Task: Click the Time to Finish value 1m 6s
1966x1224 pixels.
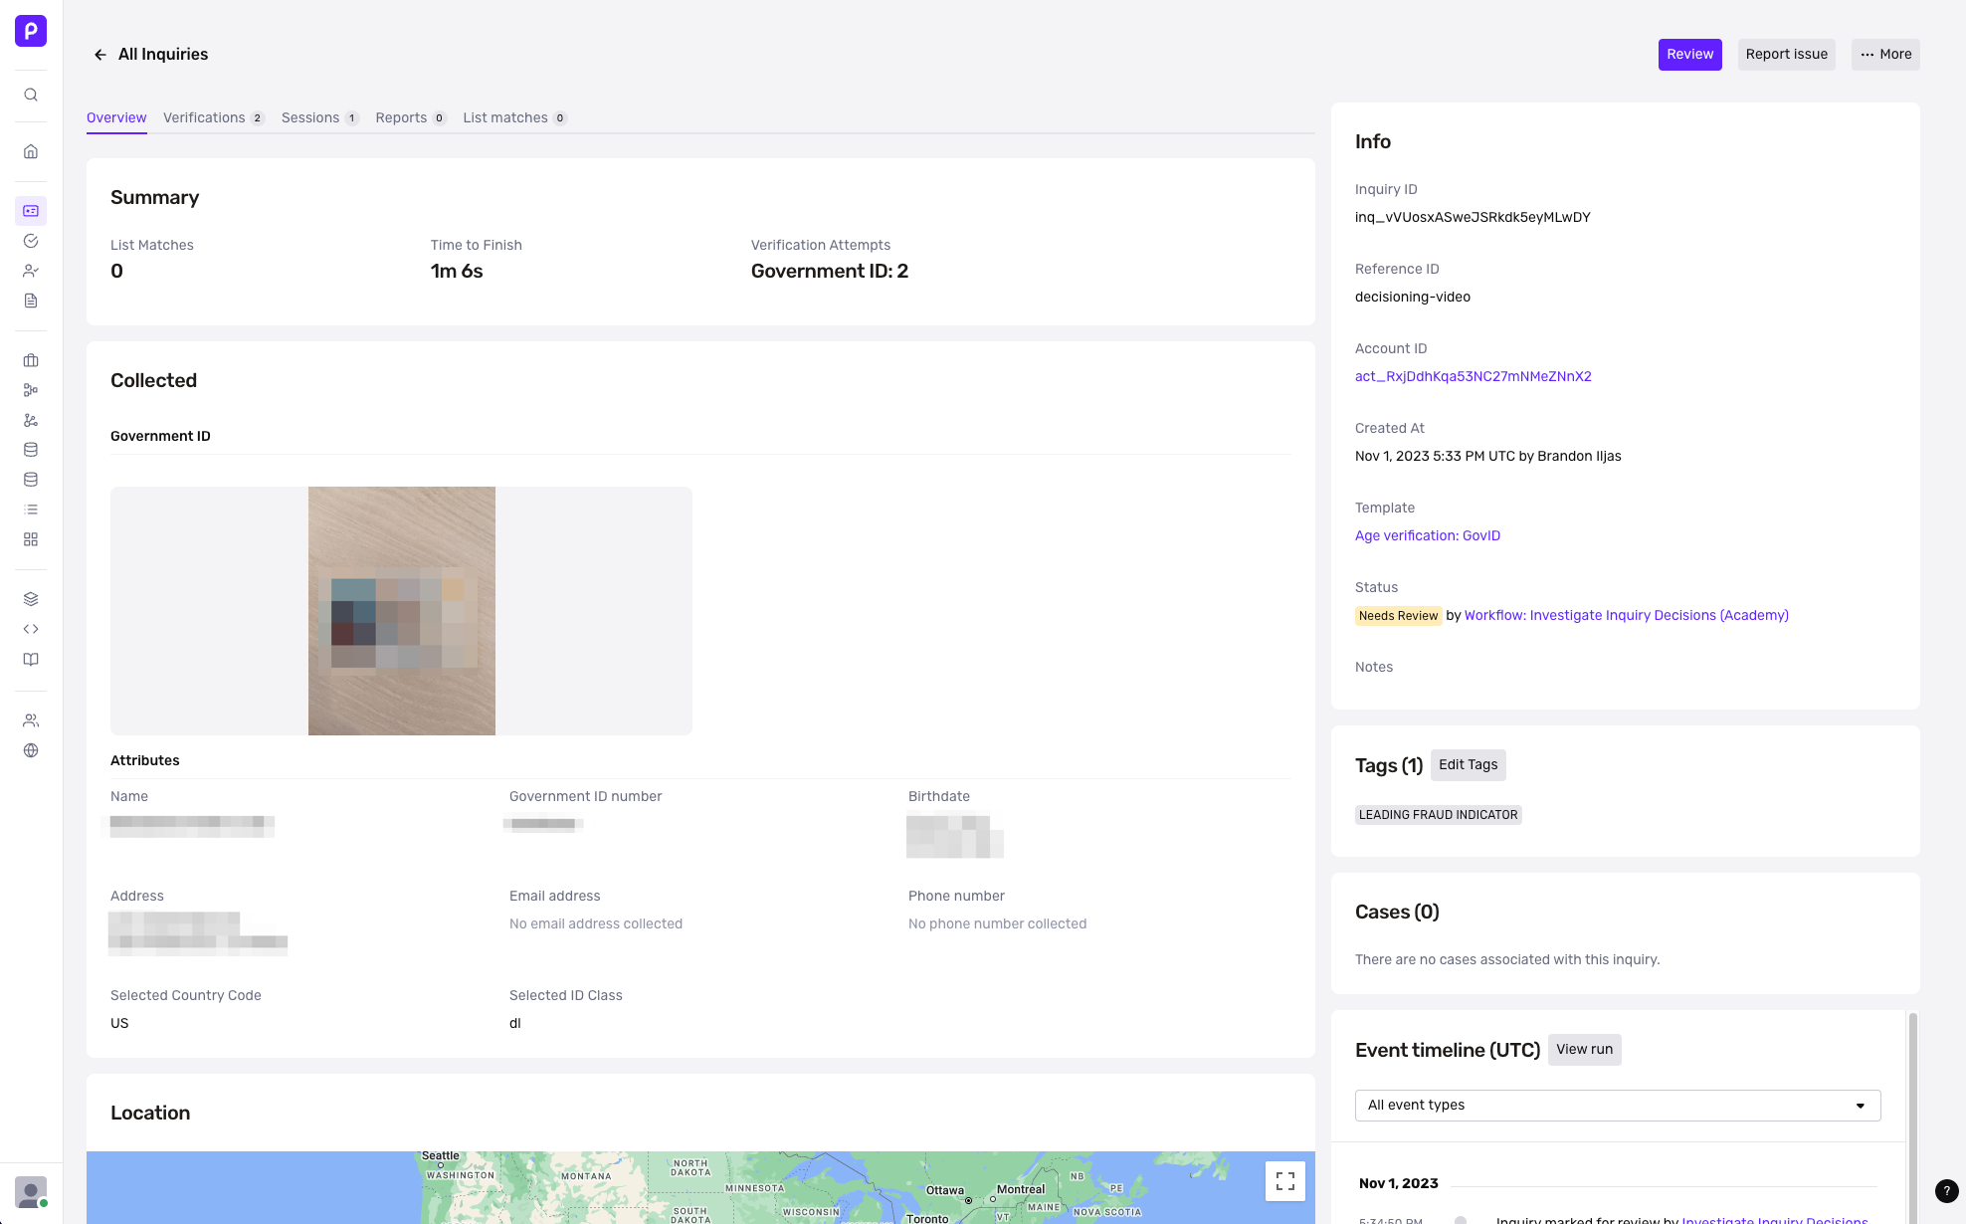Action: (457, 271)
